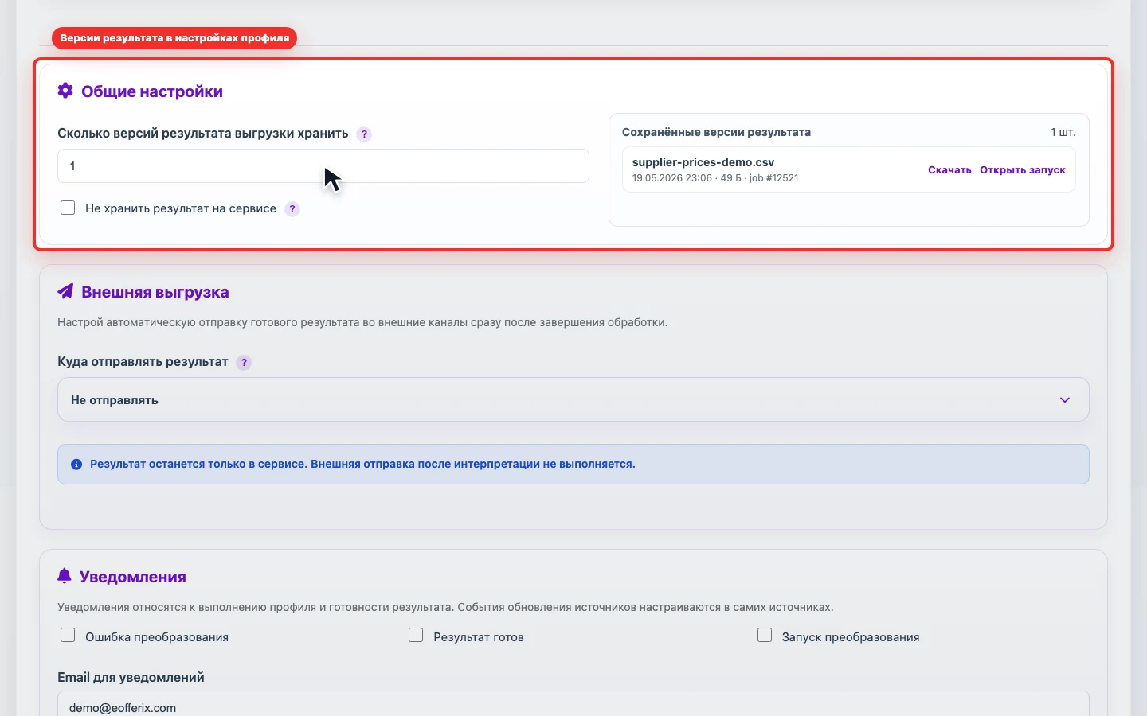Click the file details 19.05.2026 23:06 · 49 Б · job #12521
This screenshot has height=716, width=1147.
[x=715, y=178]
